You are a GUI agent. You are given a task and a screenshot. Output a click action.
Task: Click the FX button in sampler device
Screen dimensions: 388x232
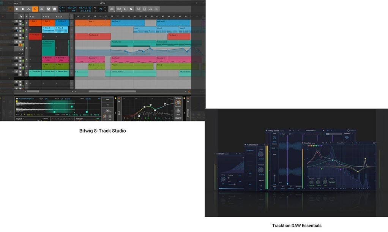tap(107, 105)
